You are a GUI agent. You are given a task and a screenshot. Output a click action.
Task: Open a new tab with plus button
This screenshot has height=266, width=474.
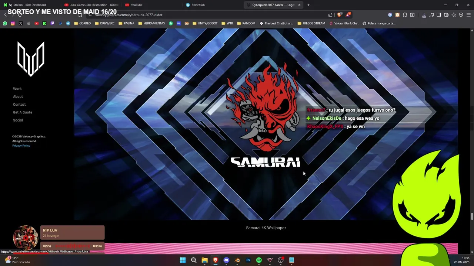(x=308, y=5)
